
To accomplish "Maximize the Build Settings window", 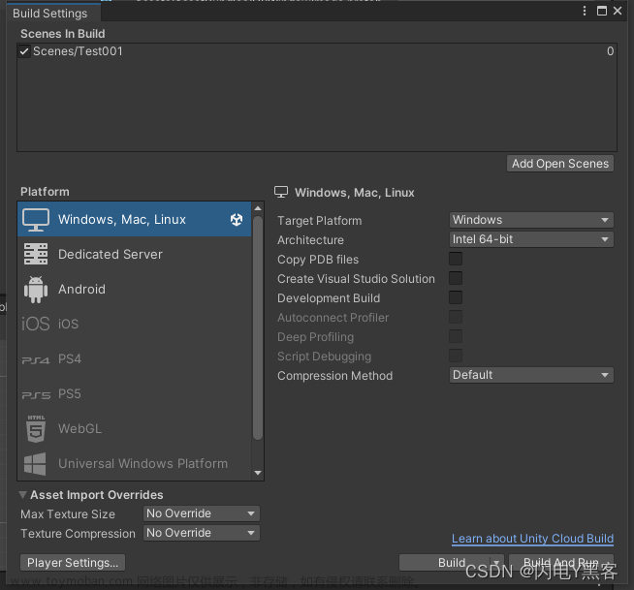I will click(x=602, y=11).
